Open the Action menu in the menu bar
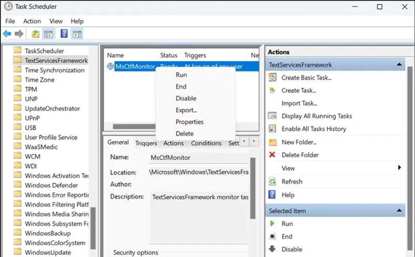Screen dimensions: 415x257 click(x=32, y=21)
